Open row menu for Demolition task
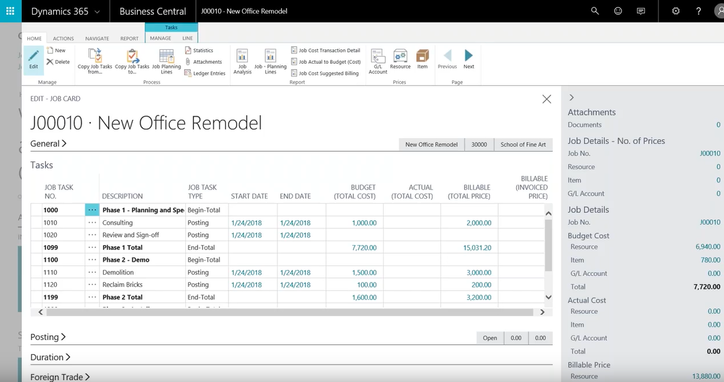 pyautogui.click(x=92, y=272)
